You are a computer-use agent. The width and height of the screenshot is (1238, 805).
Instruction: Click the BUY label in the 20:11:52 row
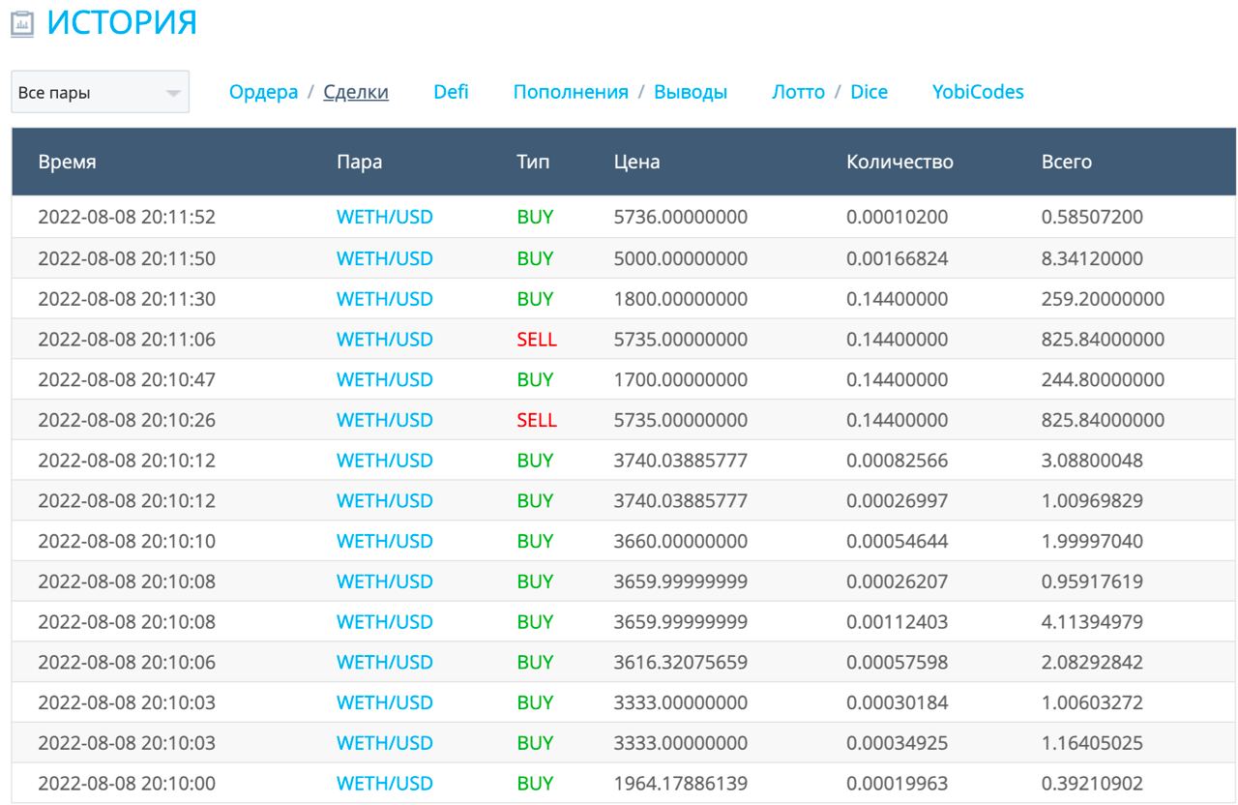[535, 217]
